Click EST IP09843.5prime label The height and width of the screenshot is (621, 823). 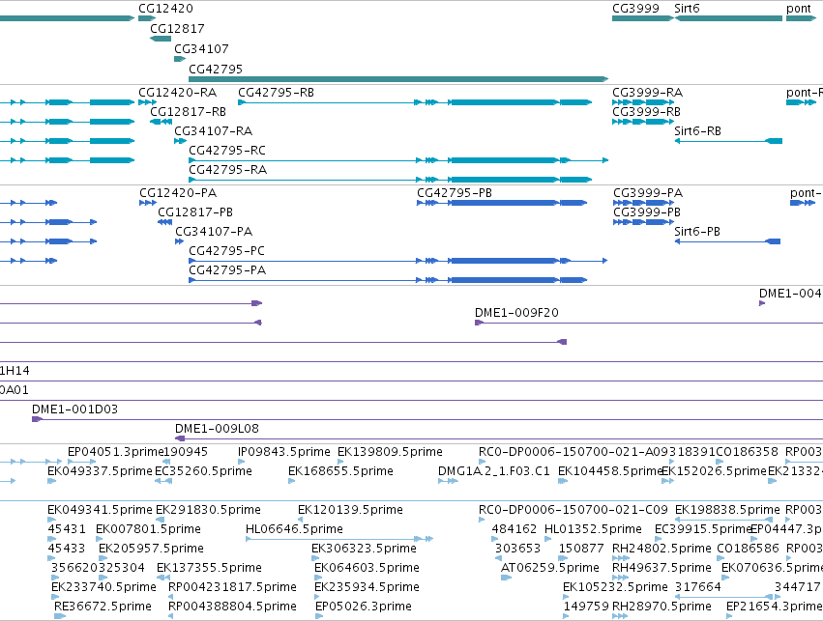[284, 452]
